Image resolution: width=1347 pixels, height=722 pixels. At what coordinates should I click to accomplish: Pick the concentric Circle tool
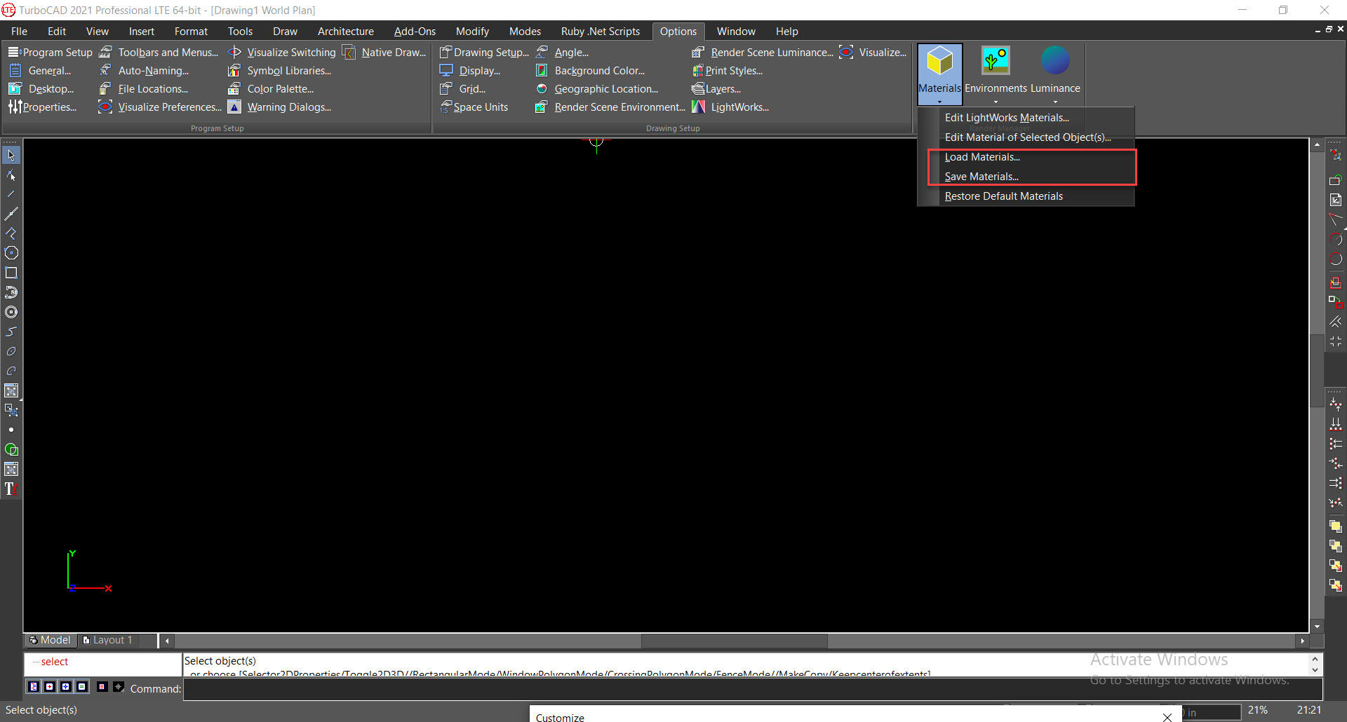pyautogui.click(x=11, y=312)
